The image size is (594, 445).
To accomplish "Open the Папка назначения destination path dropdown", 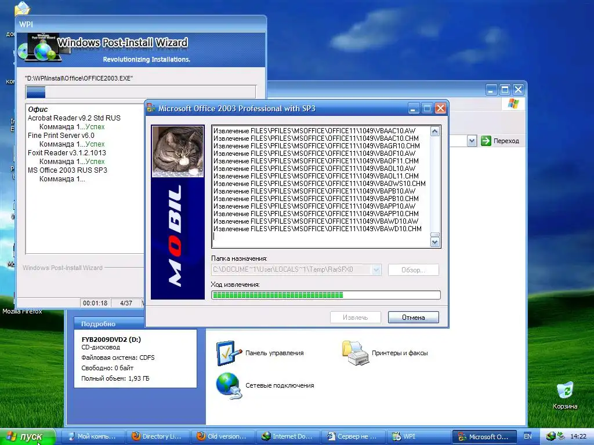I will [376, 270].
